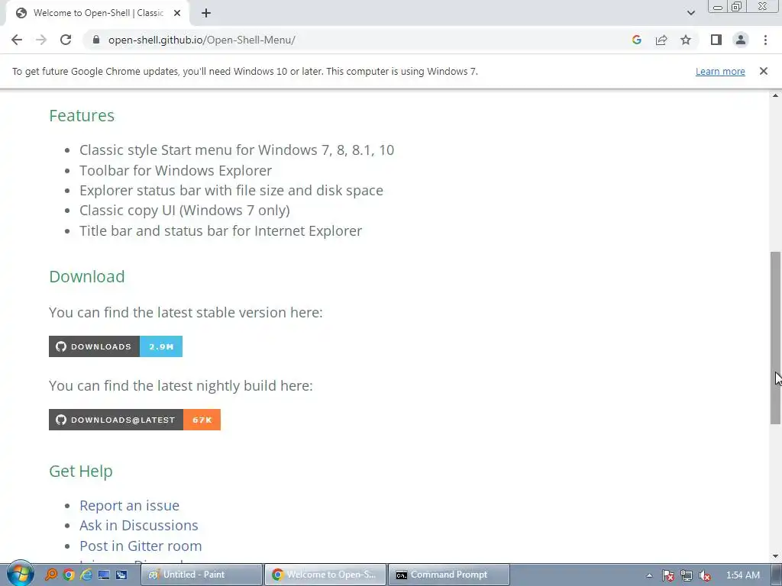Click the Download heading
The image size is (782, 586).
pyautogui.click(x=87, y=276)
